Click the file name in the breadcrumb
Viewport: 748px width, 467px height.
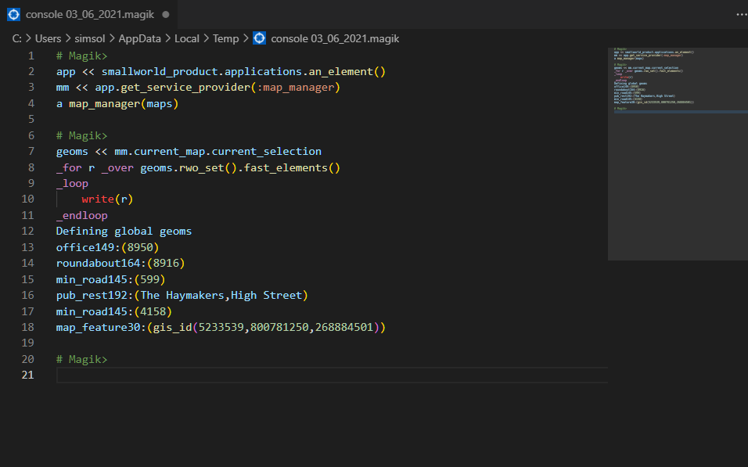(x=335, y=38)
